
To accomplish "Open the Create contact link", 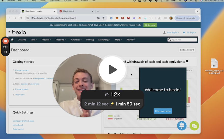I will pos(22,70).
